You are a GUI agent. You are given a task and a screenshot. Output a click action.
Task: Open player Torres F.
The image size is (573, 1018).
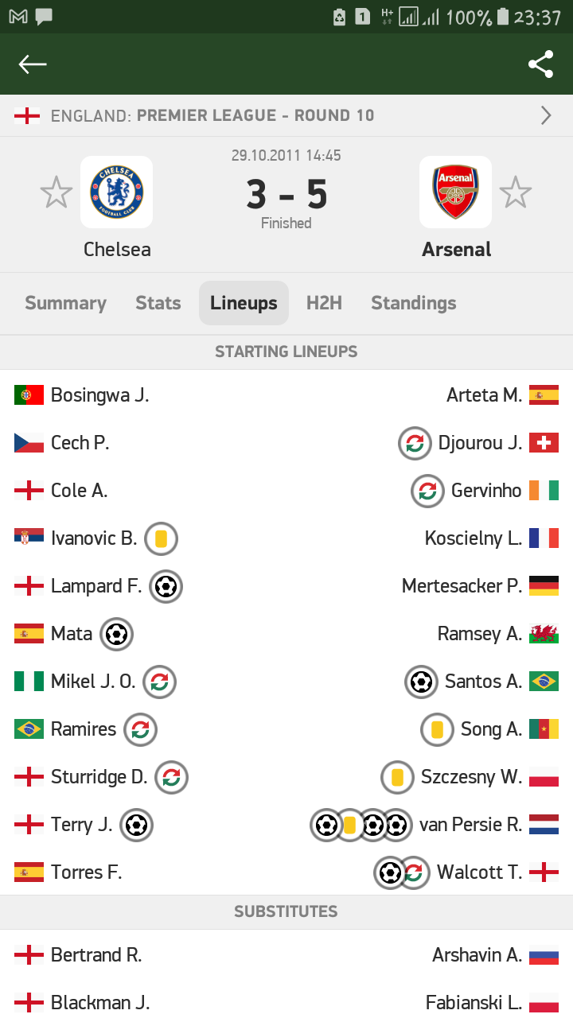(x=86, y=872)
